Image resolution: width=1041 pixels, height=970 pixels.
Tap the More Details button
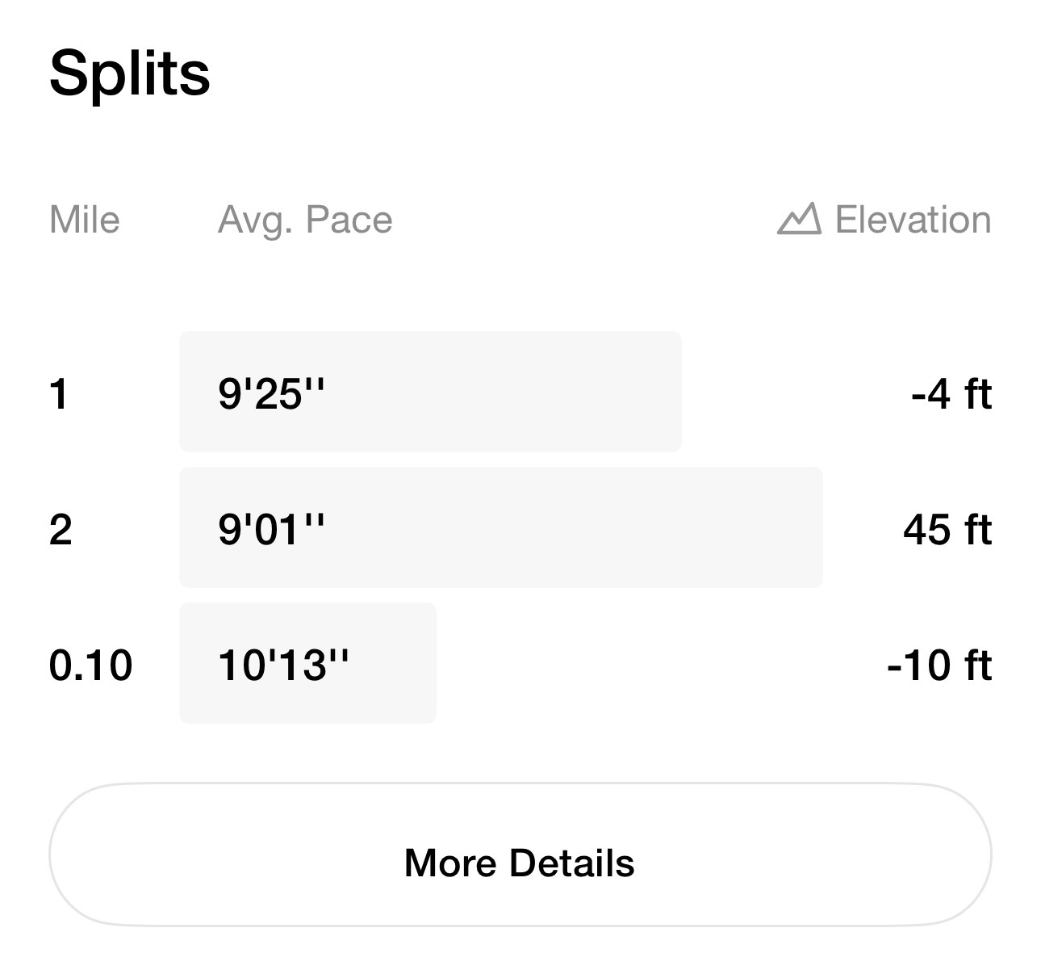[520, 863]
